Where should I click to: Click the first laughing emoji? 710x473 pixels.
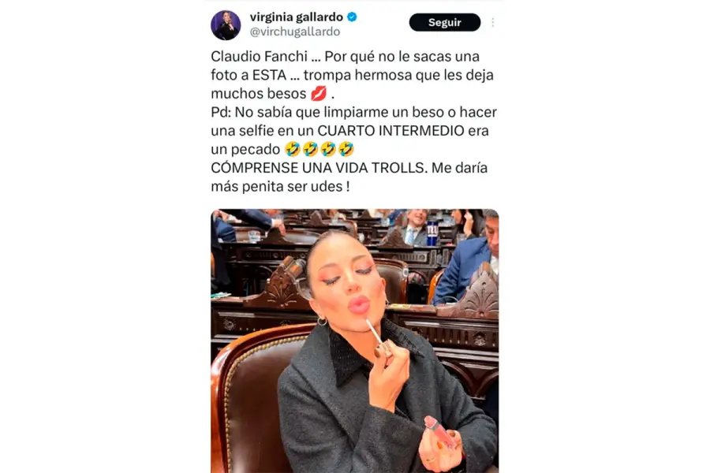pos(293,149)
